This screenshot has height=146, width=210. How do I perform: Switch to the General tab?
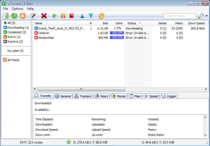click(x=63, y=96)
